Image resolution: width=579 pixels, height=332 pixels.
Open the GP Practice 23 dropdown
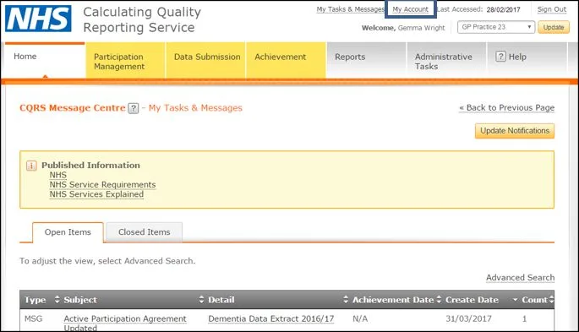[496, 27]
